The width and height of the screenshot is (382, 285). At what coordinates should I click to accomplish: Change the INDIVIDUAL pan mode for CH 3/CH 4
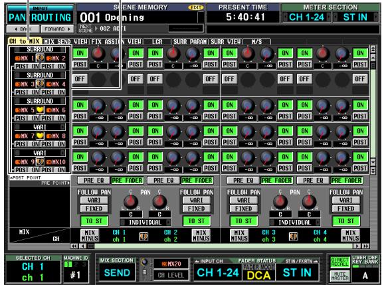pos(295,223)
